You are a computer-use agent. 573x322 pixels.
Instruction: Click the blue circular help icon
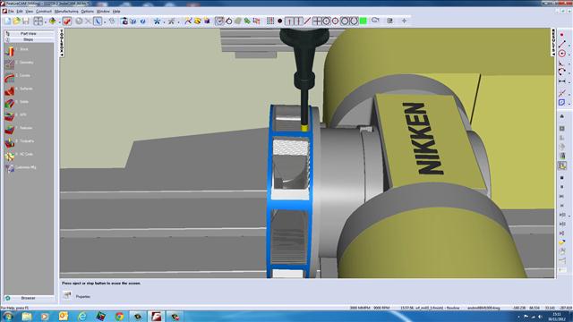click(x=143, y=21)
